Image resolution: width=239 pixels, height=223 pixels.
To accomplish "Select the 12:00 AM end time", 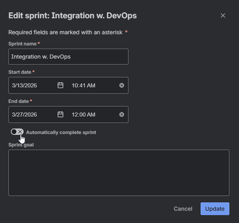I will (83, 114).
